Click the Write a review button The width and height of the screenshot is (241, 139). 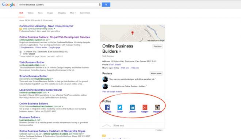coord(156,74)
